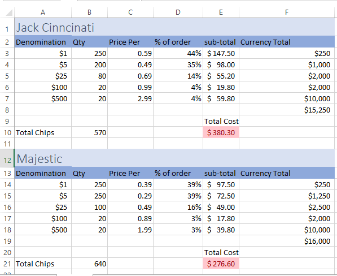
Task: Click sub-total $72.50 cell
Action: [221, 196]
